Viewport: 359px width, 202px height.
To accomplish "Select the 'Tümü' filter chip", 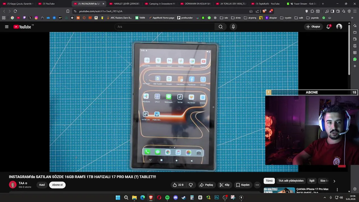I will coord(269,181).
